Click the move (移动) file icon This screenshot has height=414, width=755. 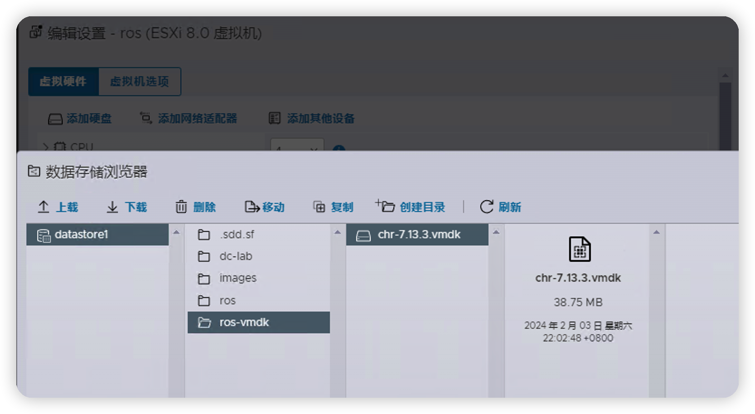point(252,207)
